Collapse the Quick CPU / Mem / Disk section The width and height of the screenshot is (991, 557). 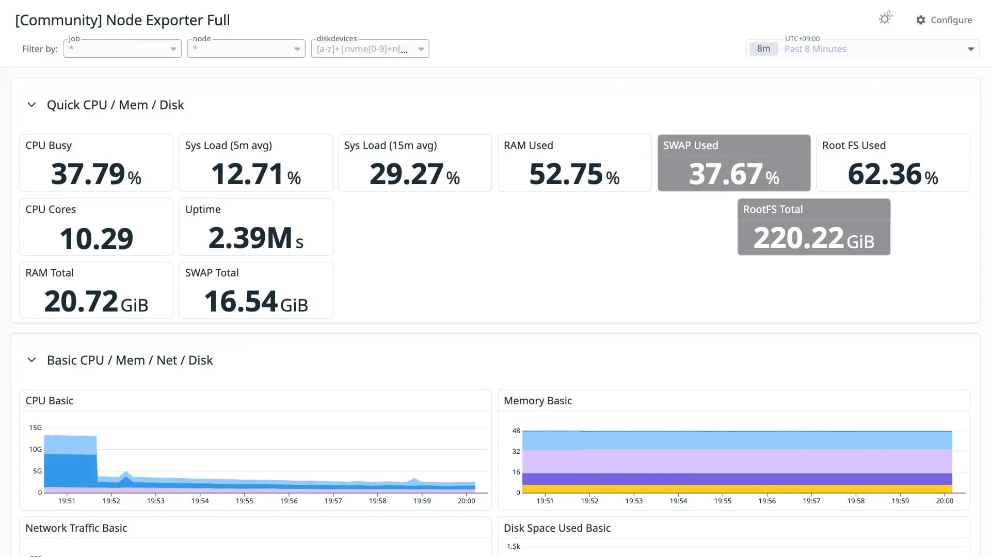pos(31,105)
